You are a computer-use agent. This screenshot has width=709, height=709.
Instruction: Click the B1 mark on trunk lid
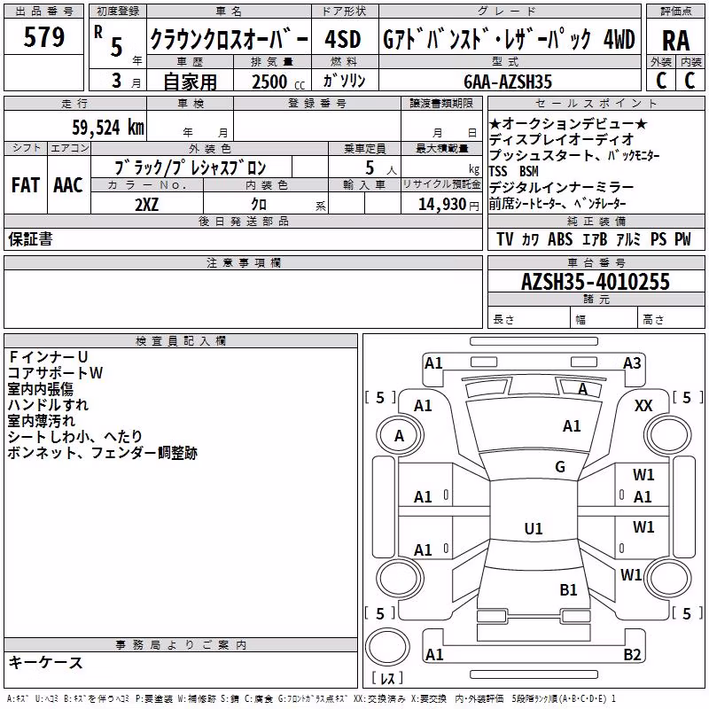(568, 590)
